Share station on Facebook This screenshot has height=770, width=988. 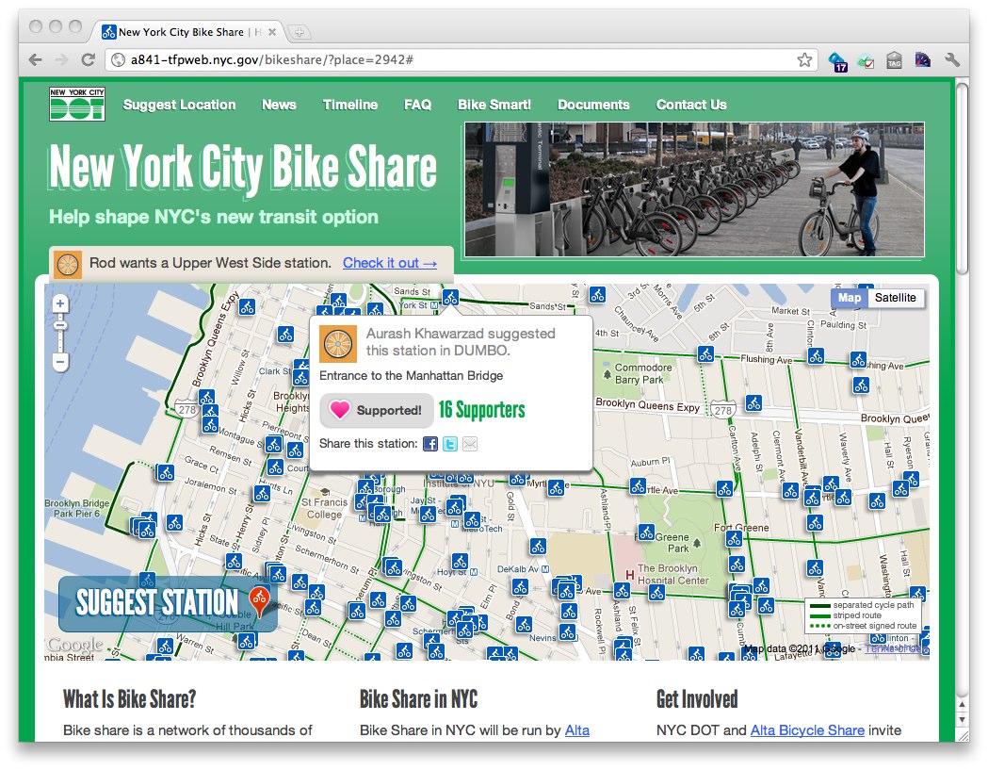click(430, 444)
